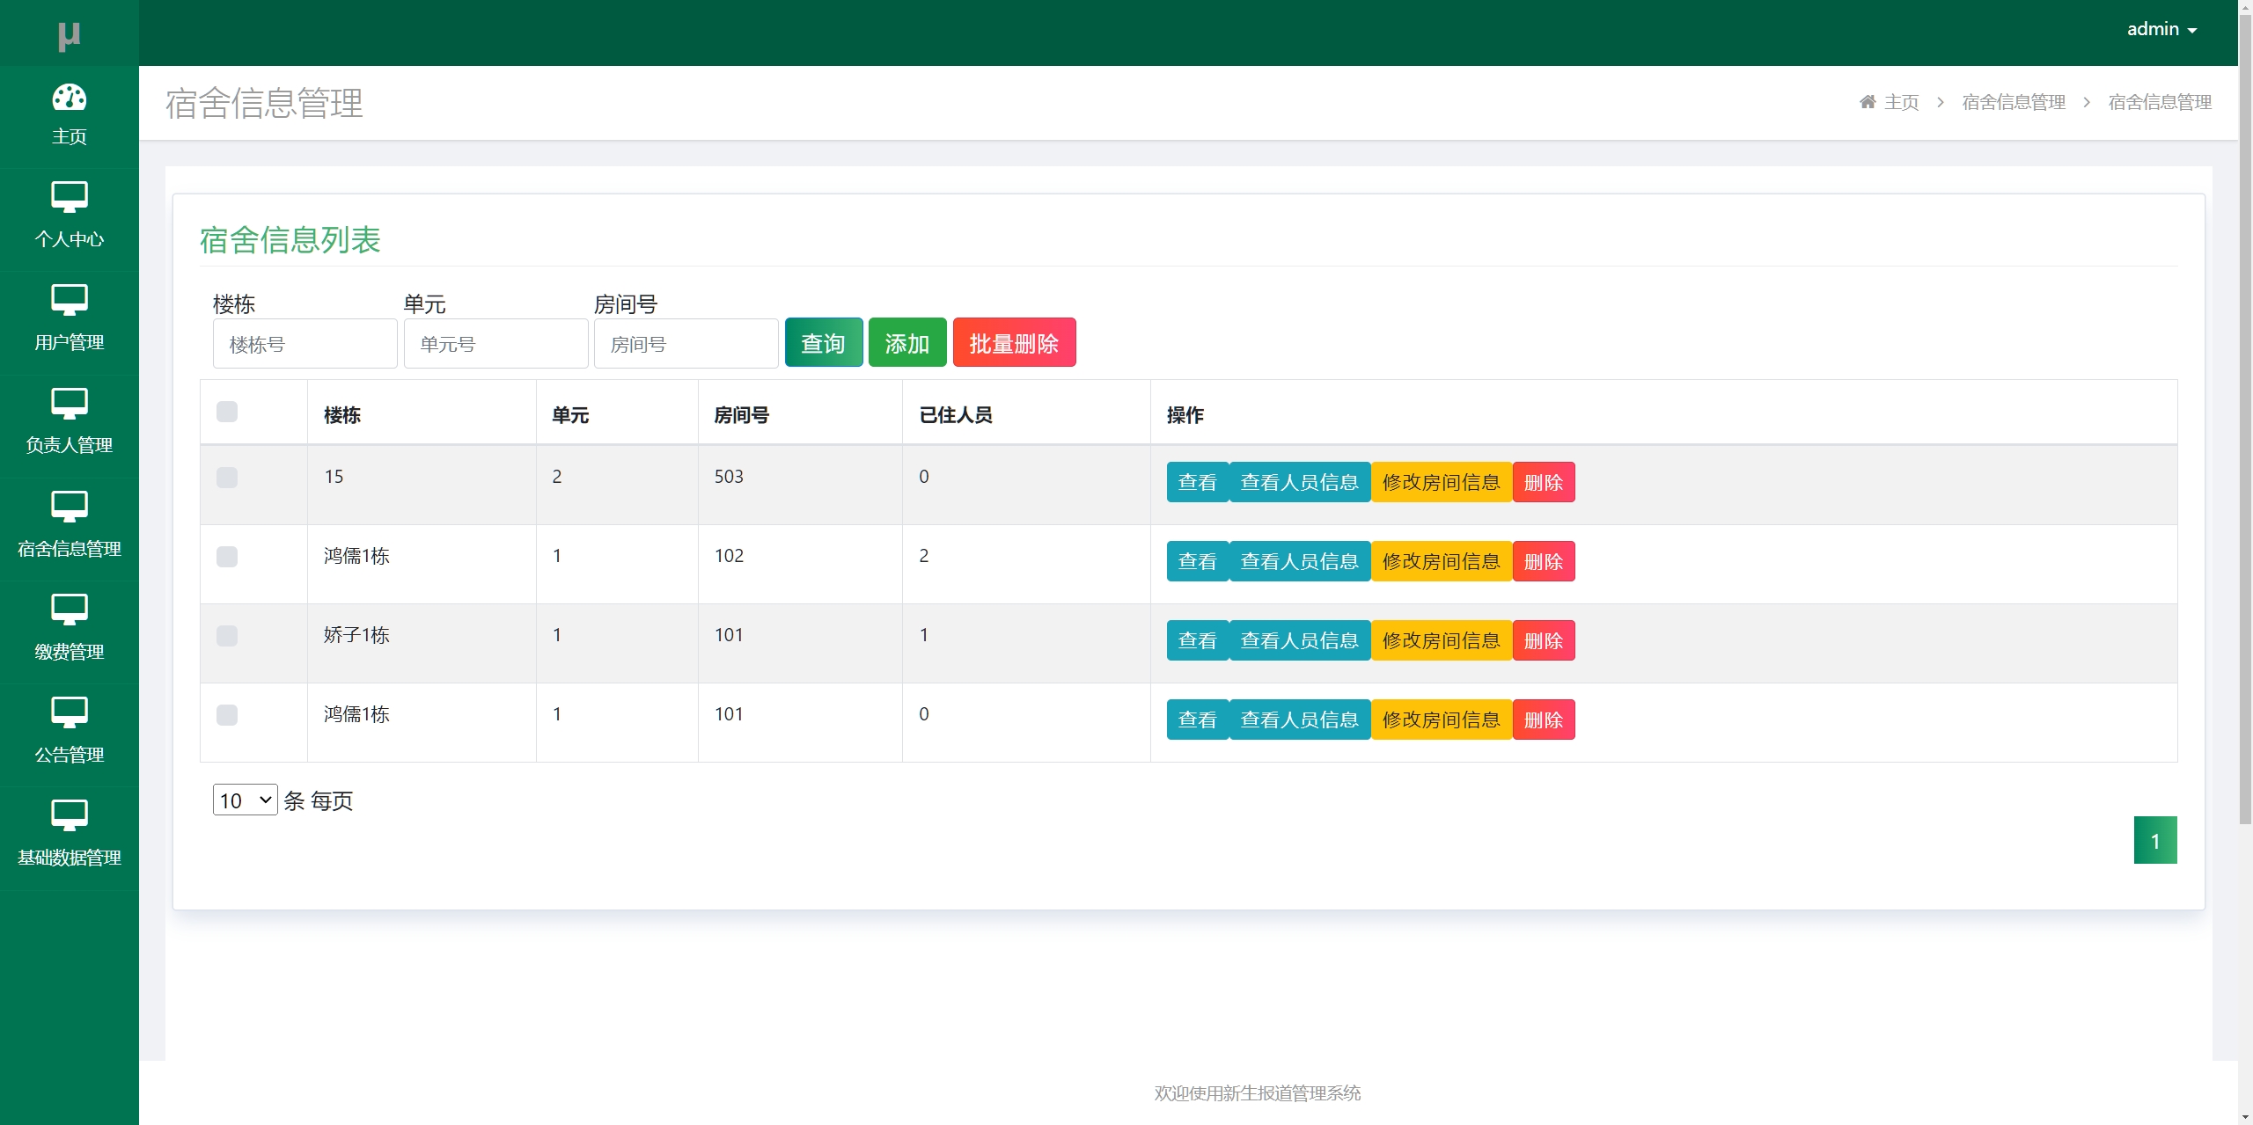Go to pagination page 1

(2155, 840)
